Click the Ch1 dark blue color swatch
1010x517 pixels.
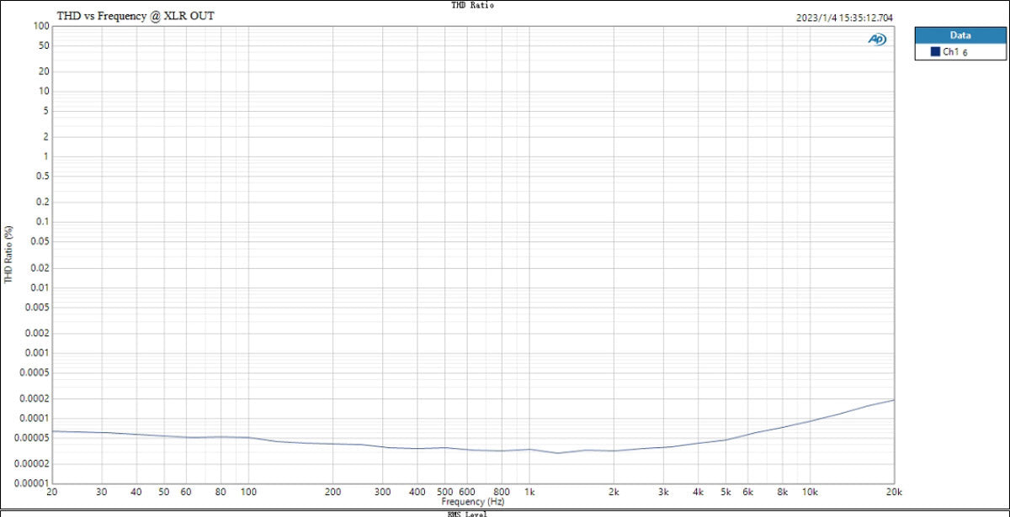[x=934, y=52]
